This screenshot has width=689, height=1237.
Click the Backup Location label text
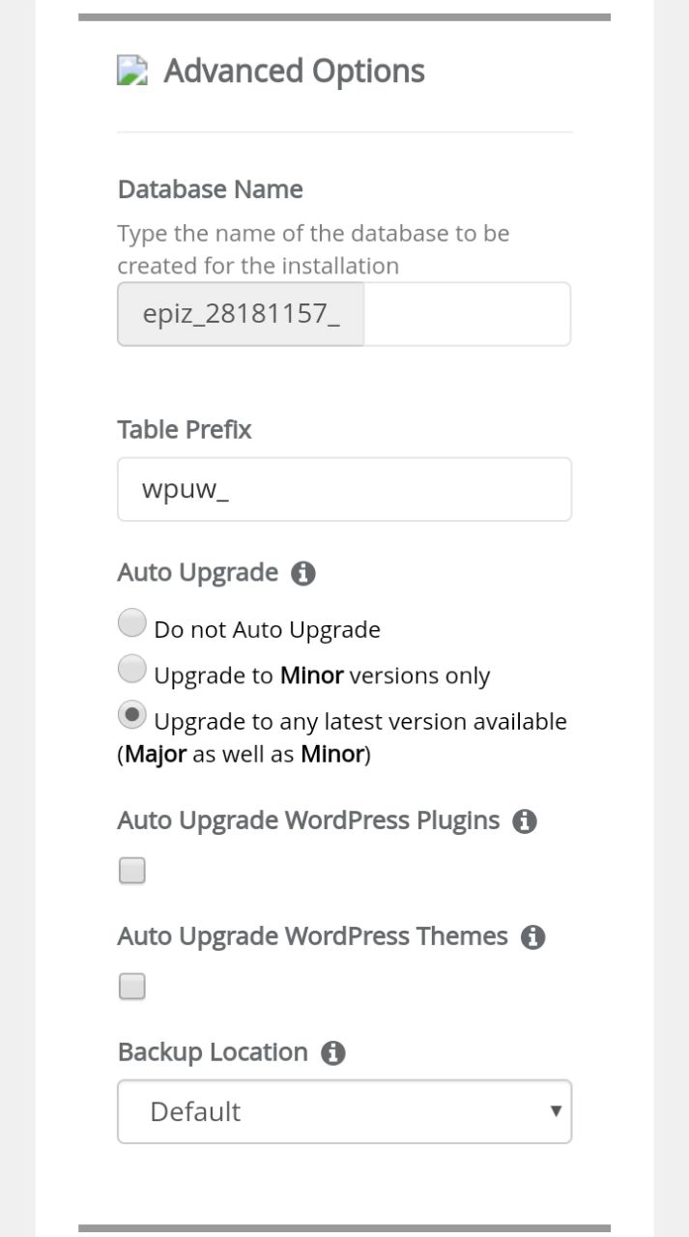213,1052
